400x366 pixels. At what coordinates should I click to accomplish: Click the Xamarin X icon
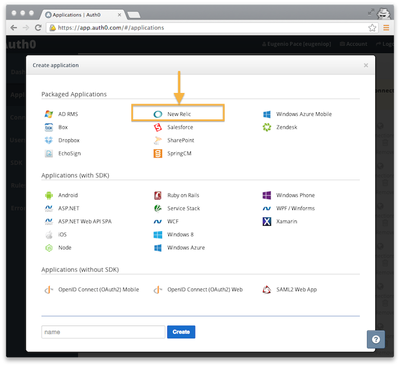pos(267,221)
